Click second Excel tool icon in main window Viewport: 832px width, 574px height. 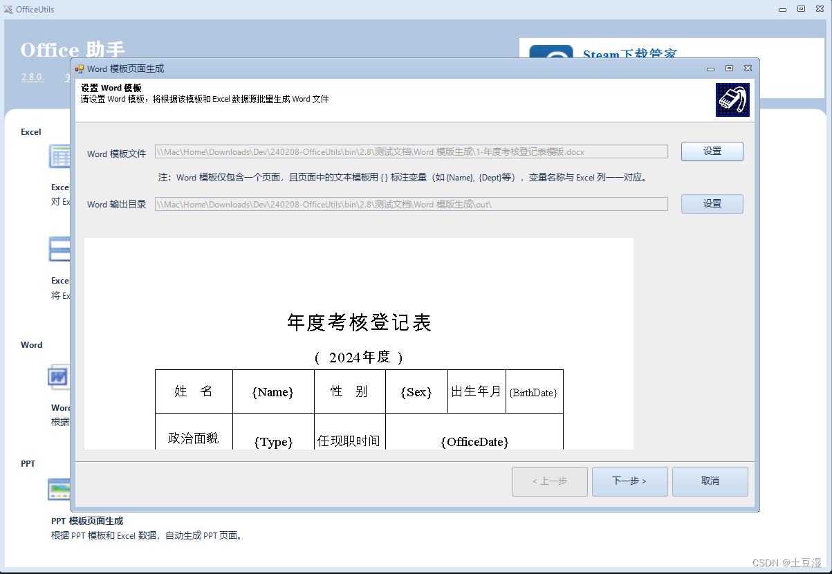coord(59,249)
